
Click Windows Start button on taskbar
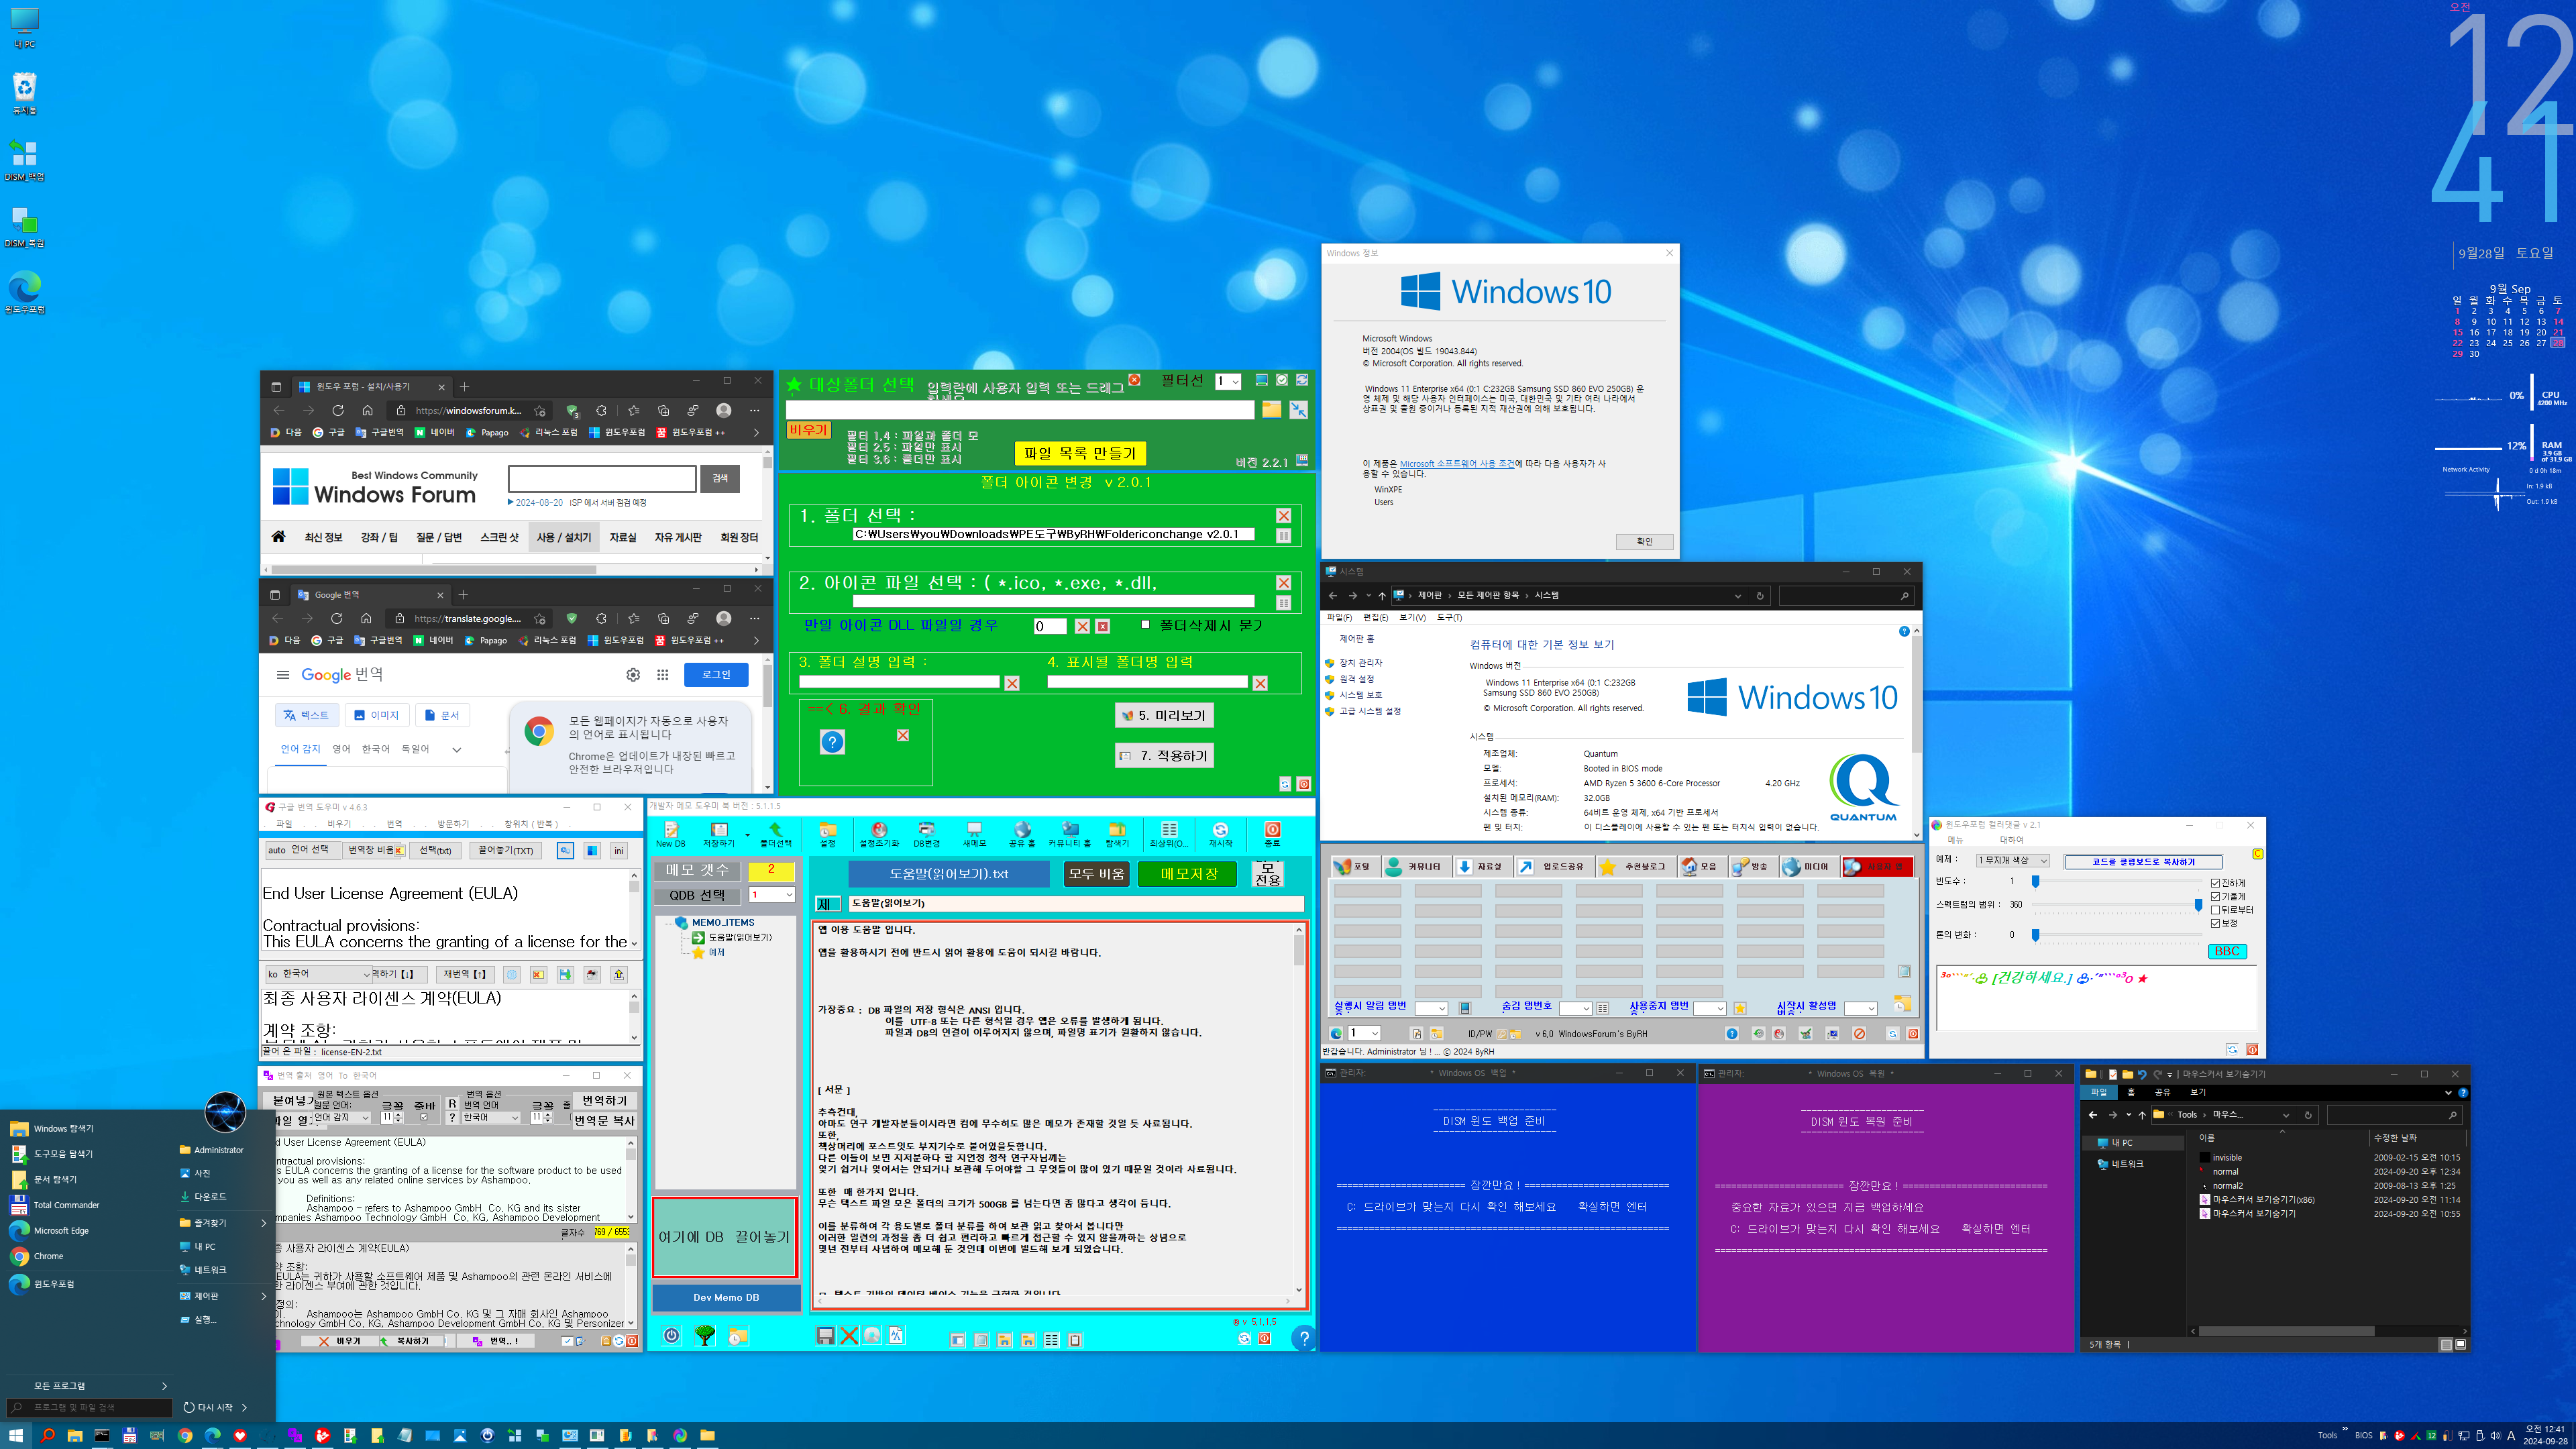[15, 1435]
